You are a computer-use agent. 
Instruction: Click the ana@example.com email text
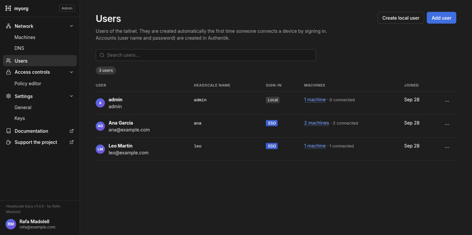tap(129, 130)
